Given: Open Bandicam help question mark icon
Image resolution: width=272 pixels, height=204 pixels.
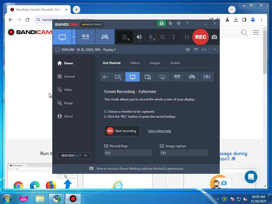Looking at the screenshot, I should pos(187,23).
